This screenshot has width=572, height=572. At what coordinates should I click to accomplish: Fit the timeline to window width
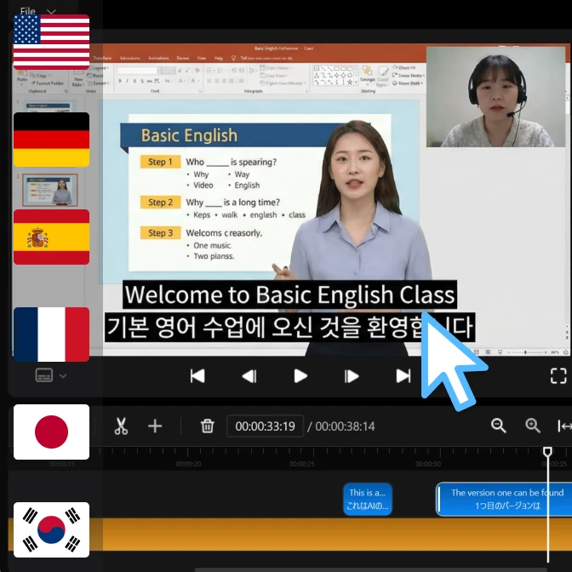pos(564,426)
